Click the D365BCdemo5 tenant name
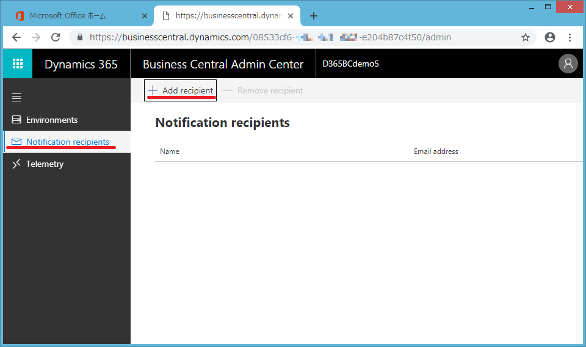 point(350,64)
